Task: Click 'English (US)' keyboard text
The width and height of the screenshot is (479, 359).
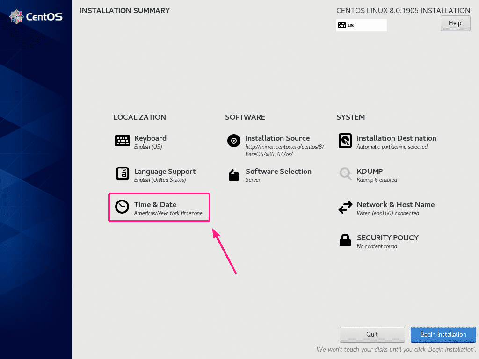Action: (x=148, y=147)
